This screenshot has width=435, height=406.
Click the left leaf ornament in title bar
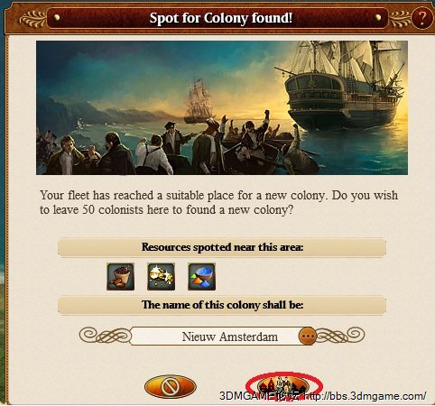(32, 19)
